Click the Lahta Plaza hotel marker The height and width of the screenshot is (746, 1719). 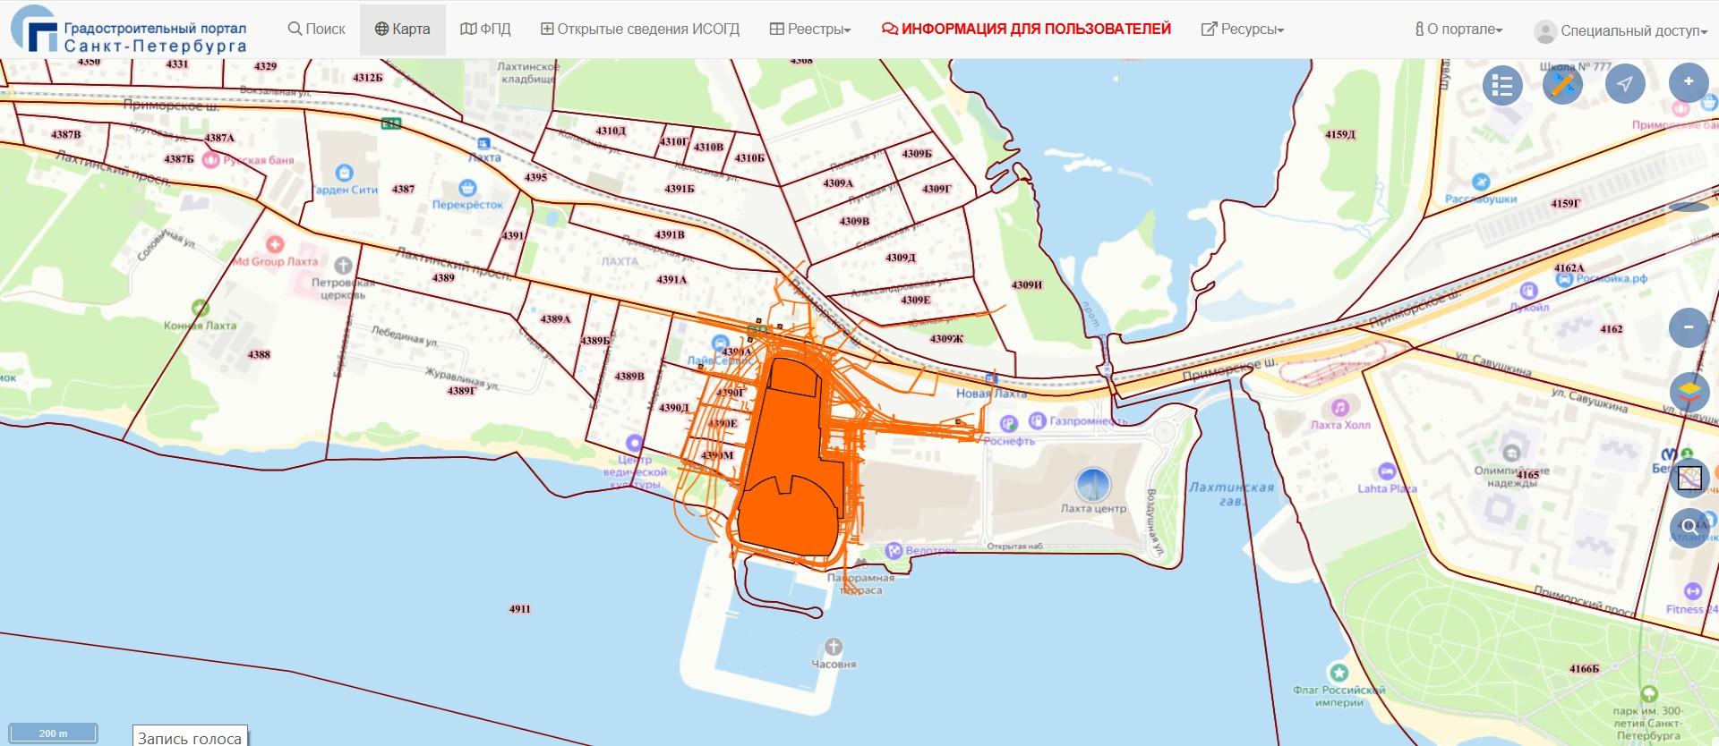1386,471
